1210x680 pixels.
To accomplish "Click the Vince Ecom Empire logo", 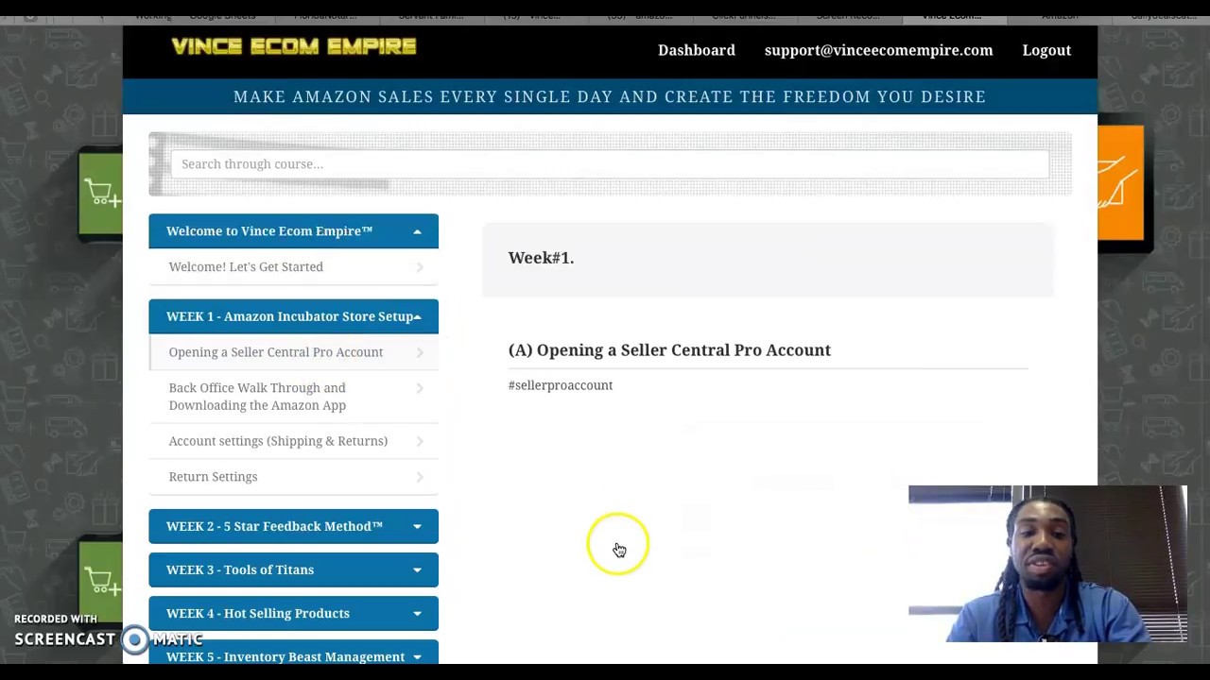I will (x=293, y=46).
